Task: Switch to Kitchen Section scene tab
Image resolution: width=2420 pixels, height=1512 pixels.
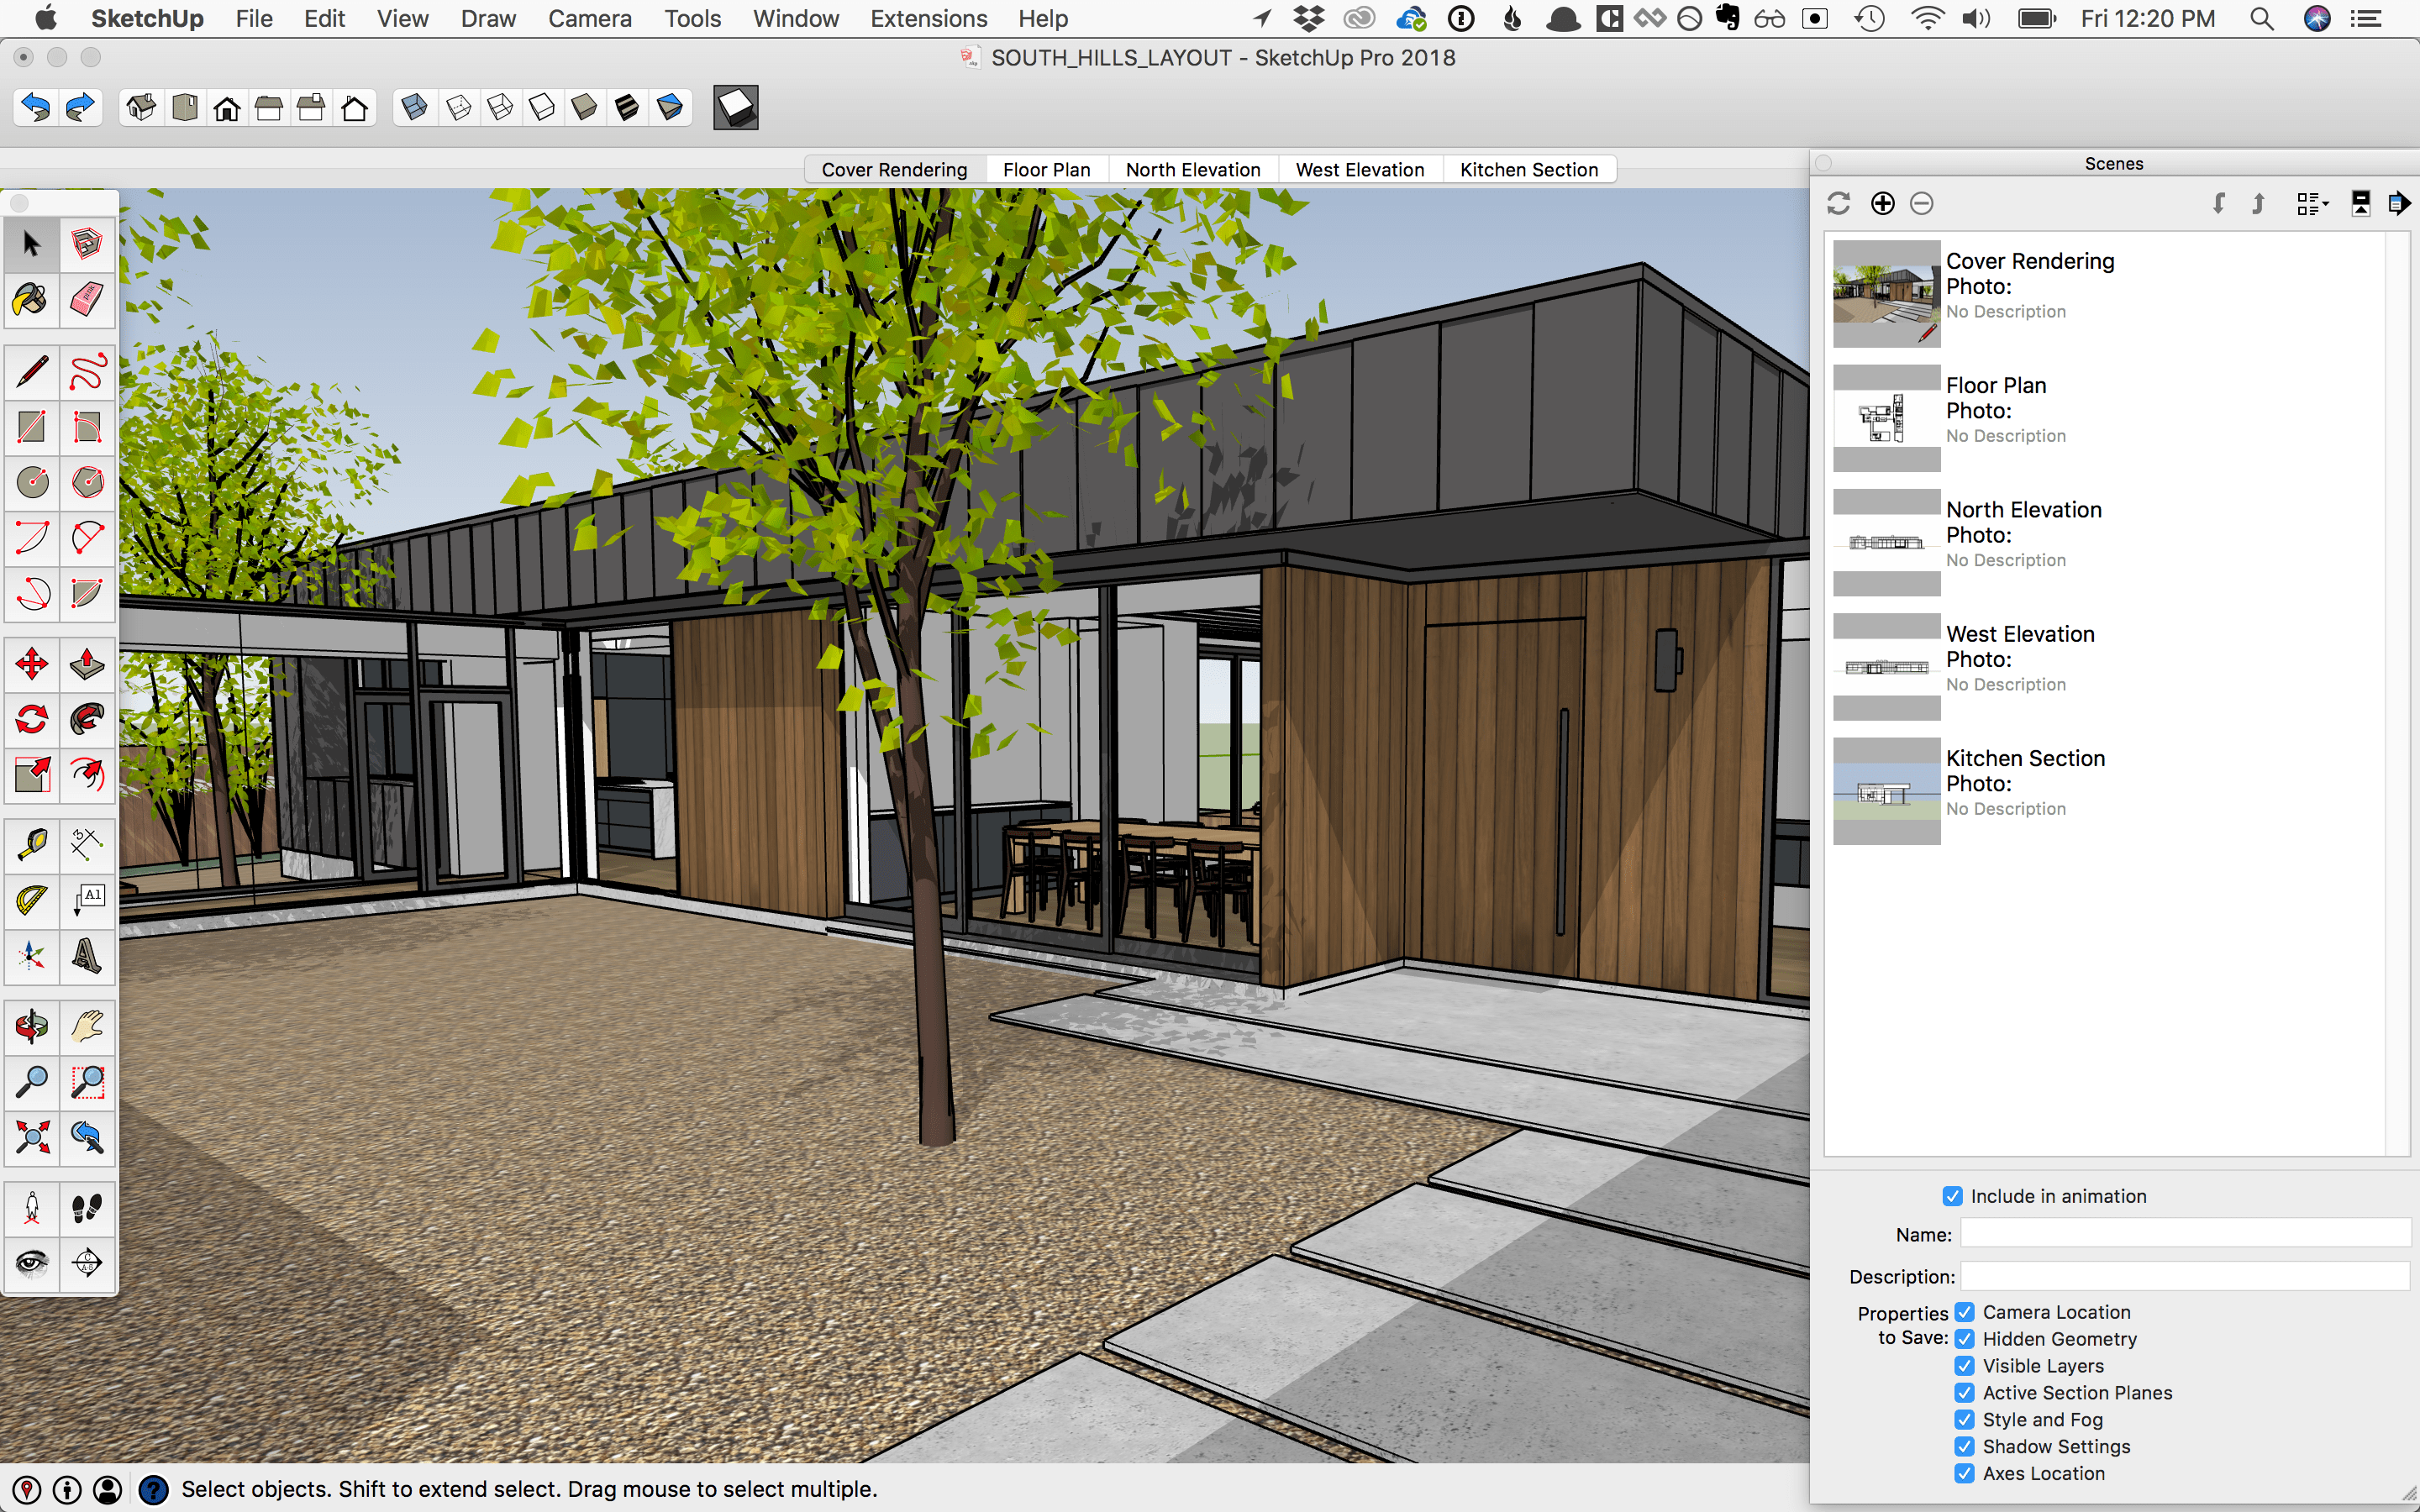Action: 1529,169
